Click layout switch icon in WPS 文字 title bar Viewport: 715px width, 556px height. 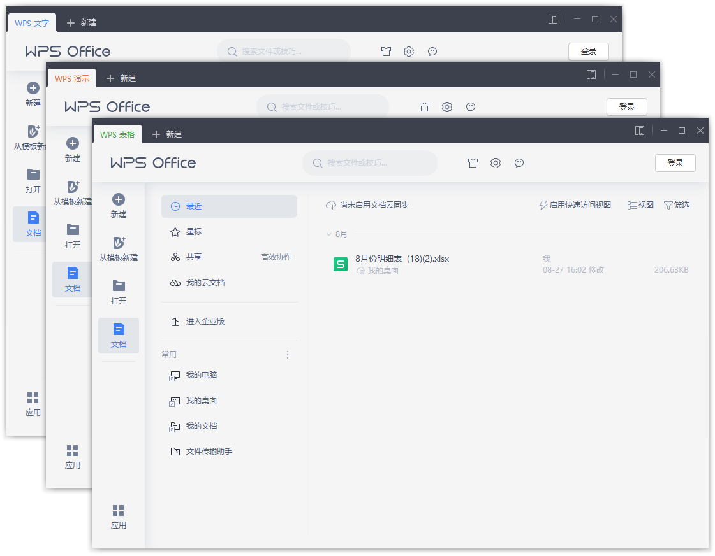(x=553, y=19)
